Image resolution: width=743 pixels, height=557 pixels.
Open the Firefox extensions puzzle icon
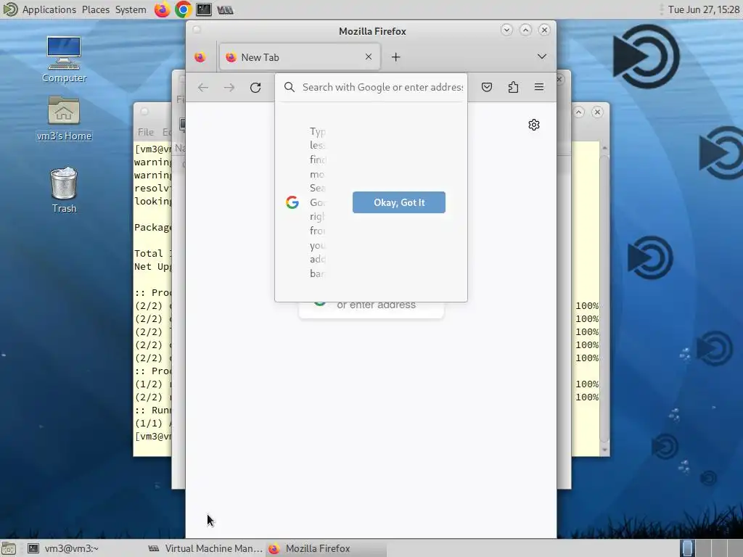pyautogui.click(x=513, y=87)
